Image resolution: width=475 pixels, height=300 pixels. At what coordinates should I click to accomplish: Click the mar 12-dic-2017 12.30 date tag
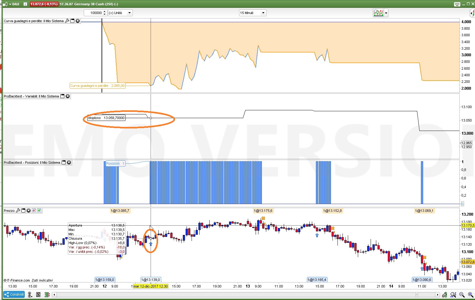(x=150, y=286)
